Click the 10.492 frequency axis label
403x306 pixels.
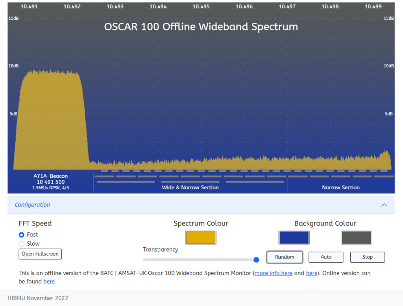coord(72,6)
